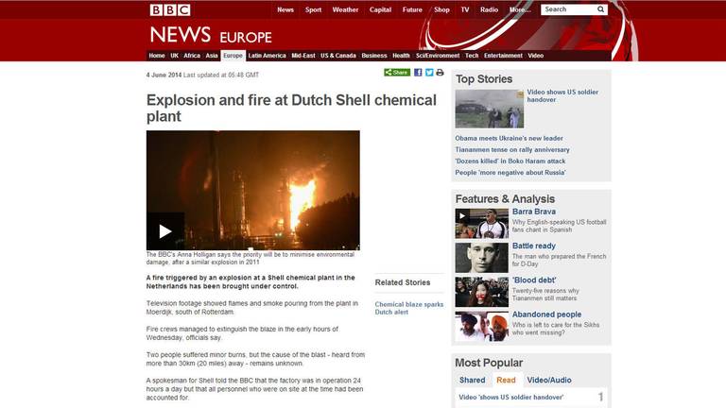Click the search magnifier icon
726x408 pixels.
600,9
